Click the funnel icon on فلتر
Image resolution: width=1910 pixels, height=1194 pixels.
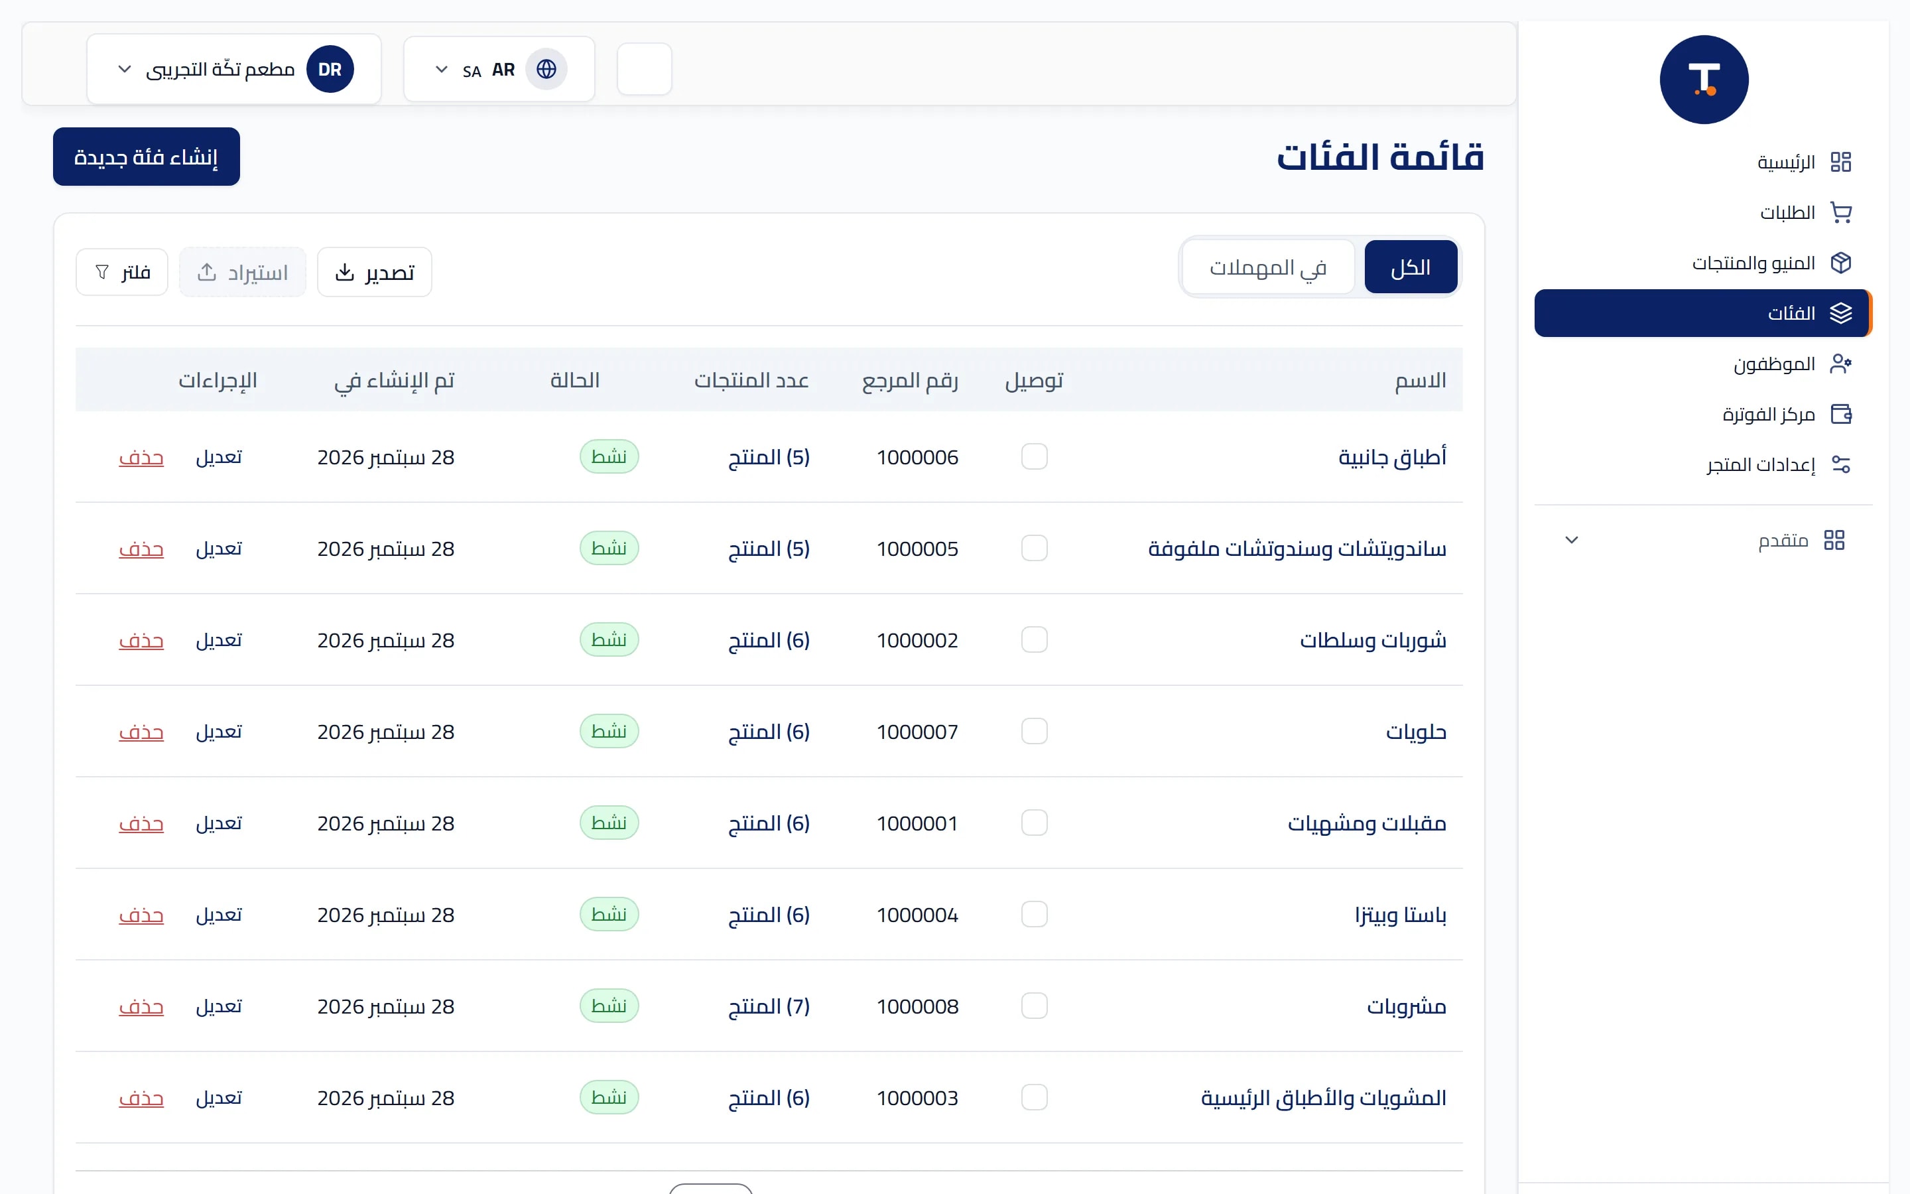coord(102,273)
